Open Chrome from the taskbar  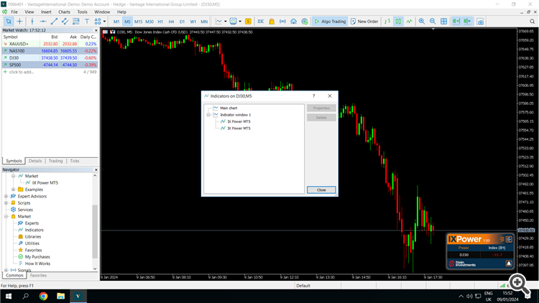(x=43, y=296)
